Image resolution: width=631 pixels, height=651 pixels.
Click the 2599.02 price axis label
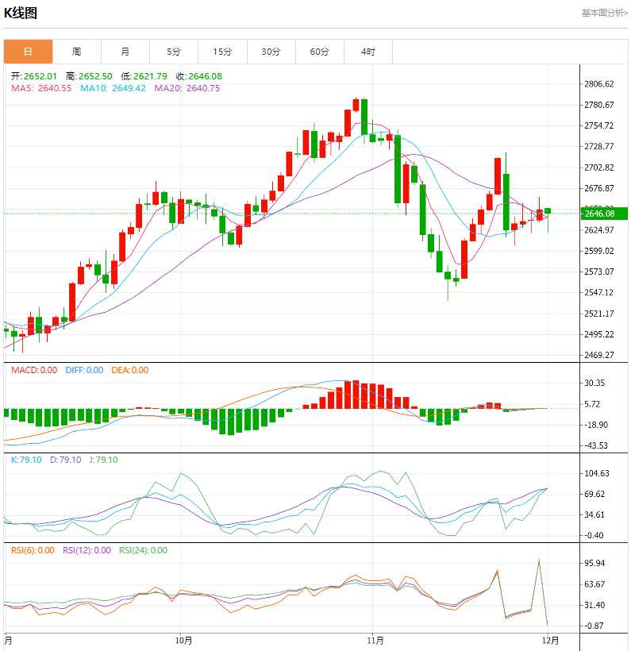point(598,251)
